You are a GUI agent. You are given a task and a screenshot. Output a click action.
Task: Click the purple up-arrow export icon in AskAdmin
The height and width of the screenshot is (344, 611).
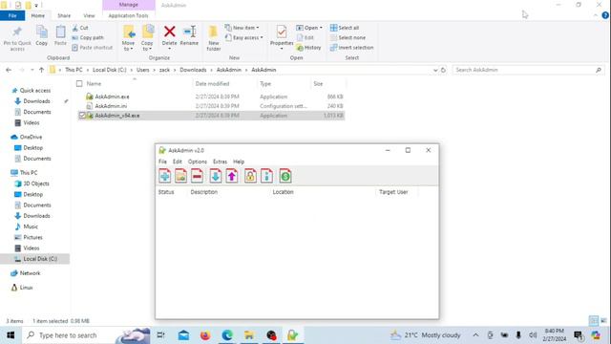232,176
